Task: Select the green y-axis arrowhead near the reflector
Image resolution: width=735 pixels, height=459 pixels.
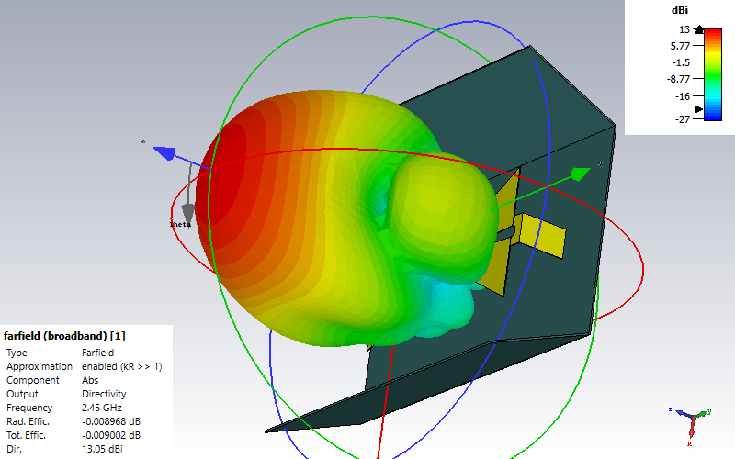Action: pos(581,173)
